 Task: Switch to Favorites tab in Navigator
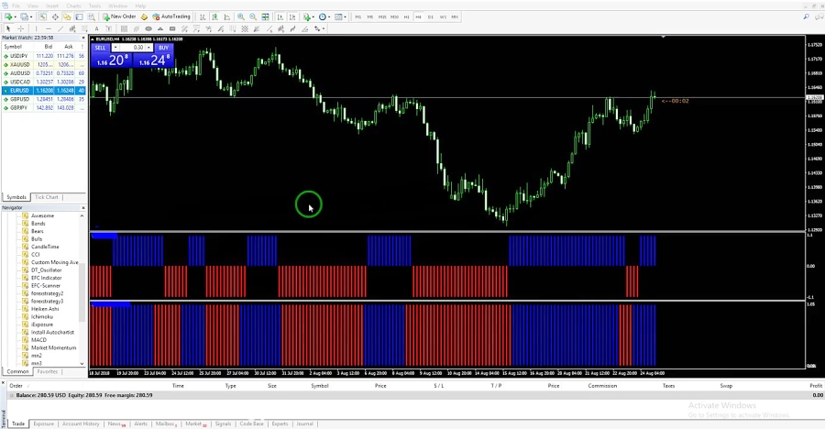click(x=48, y=371)
